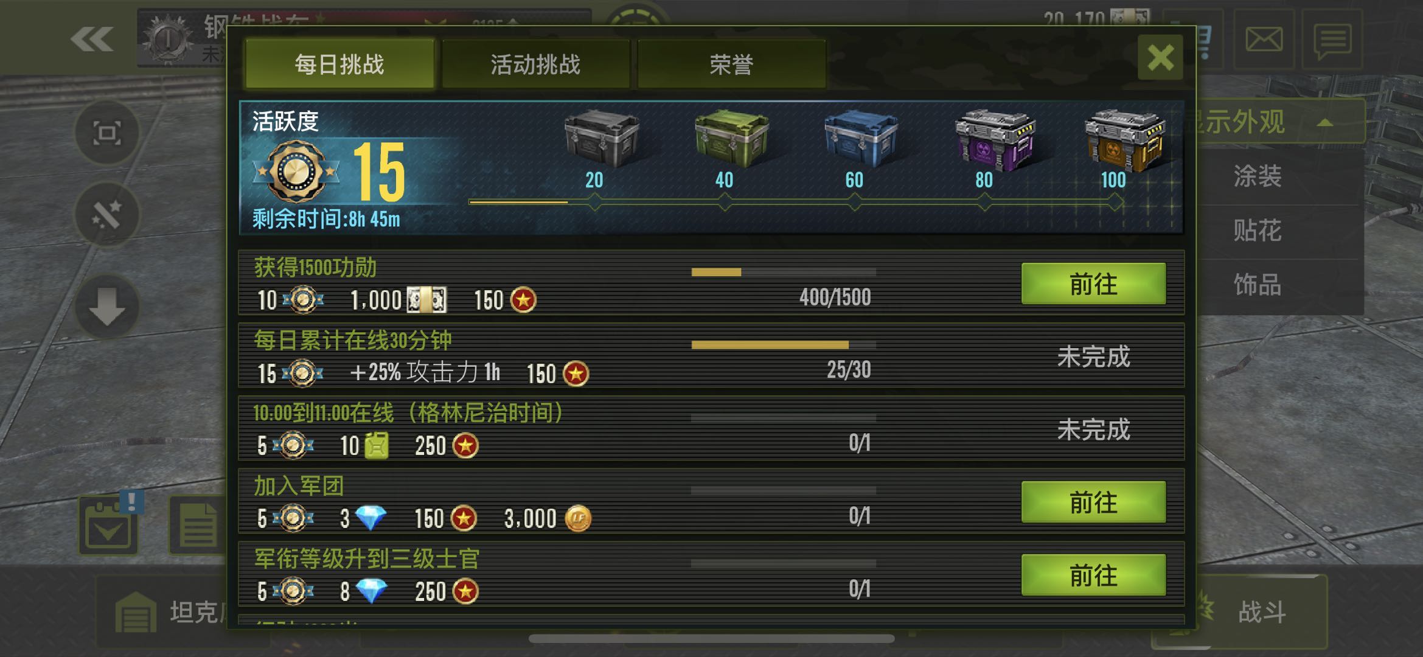Select 涂装 from the appearance list
Screen dimensions: 1423x657
pyautogui.click(x=1257, y=176)
